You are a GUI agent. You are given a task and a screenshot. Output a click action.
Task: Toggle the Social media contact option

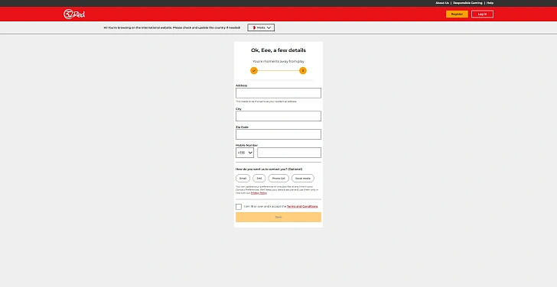point(303,178)
